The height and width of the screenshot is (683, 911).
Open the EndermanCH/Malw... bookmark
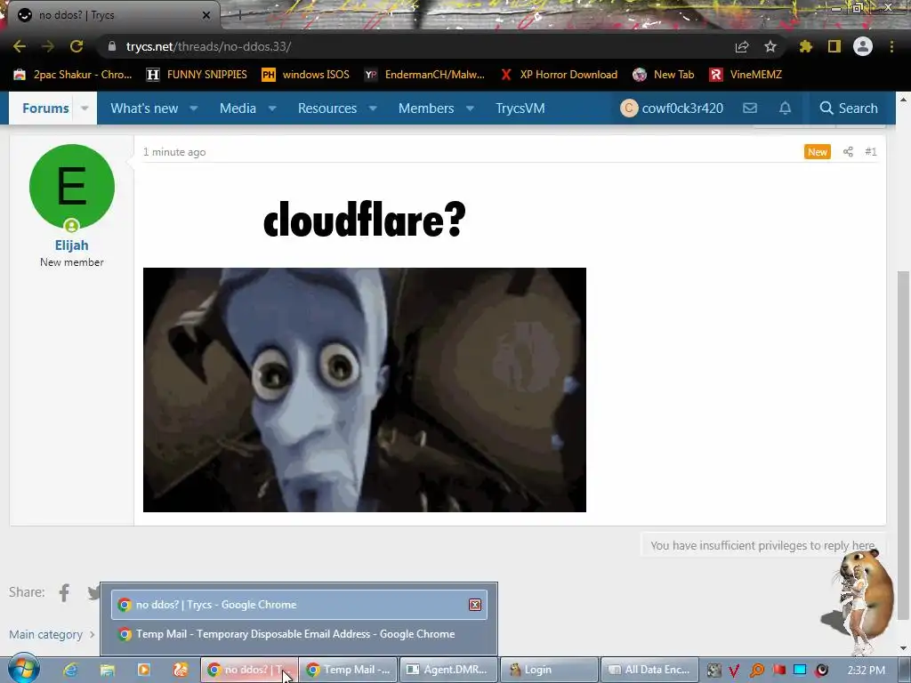[x=424, y=75]
